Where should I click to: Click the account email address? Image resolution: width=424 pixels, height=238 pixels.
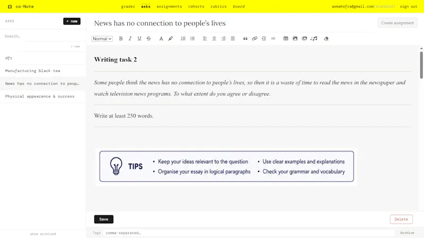click(x=353, y=6)
